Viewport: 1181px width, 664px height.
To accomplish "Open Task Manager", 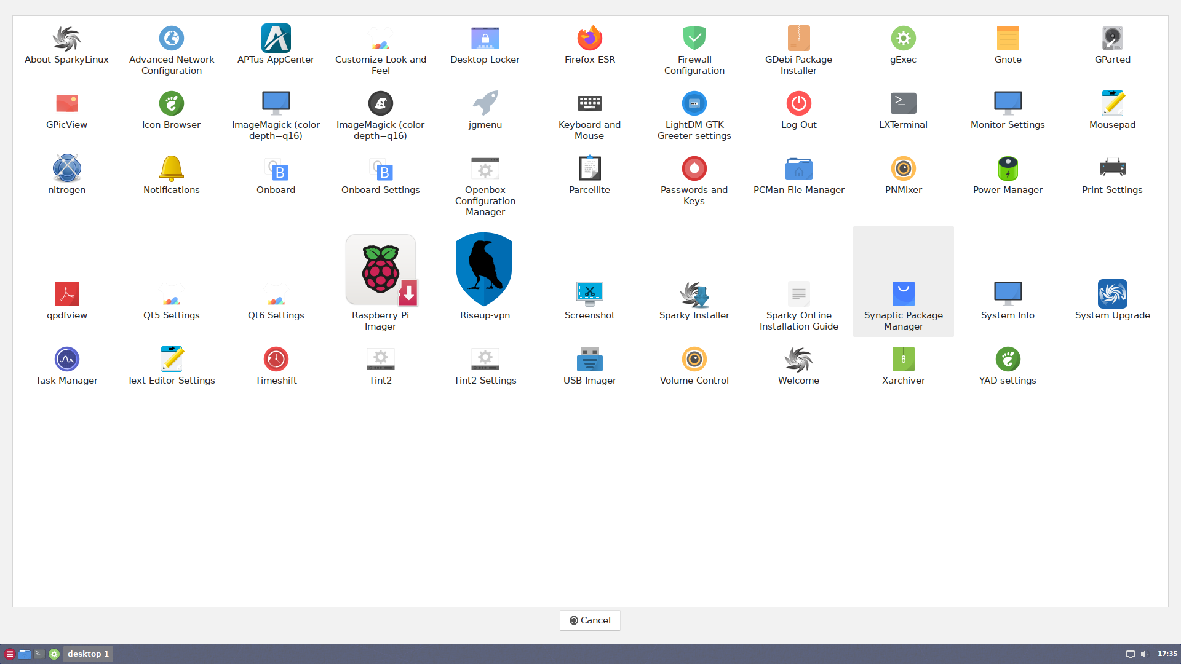I will (x=66, y=365).
